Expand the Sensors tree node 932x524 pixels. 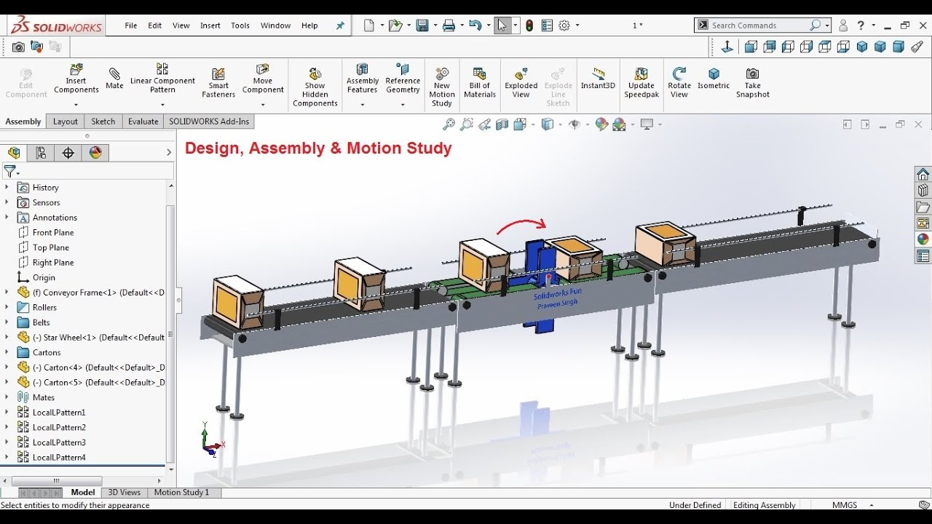point(7,202)
